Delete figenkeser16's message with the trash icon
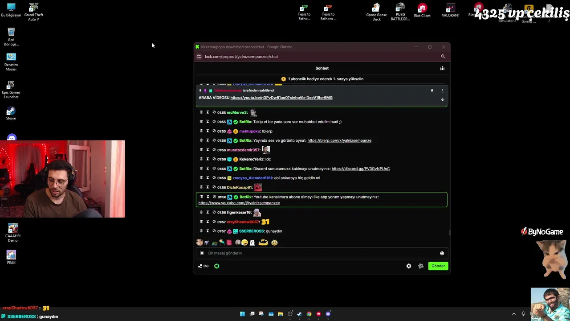 tap(201, 212)
